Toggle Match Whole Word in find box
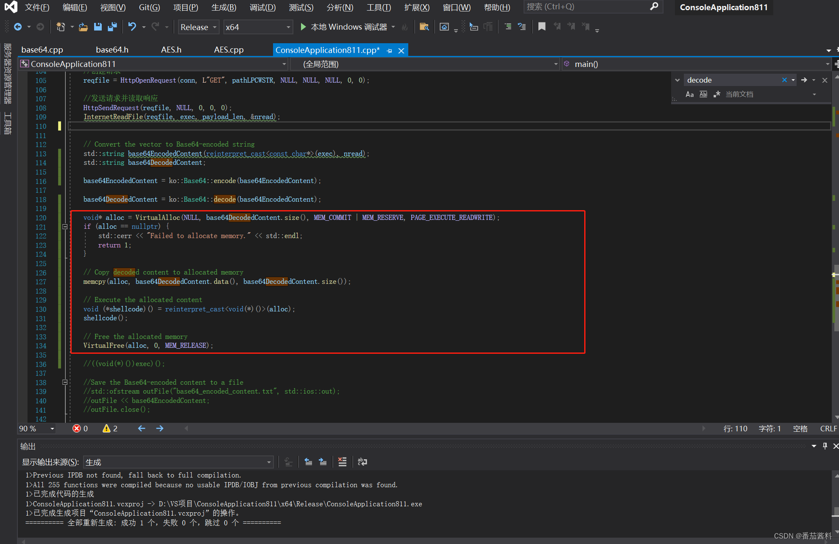 point(703,94)
